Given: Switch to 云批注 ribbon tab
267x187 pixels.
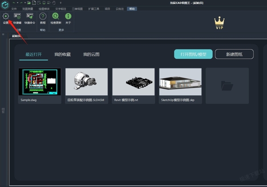Looking at the screenshot, I should pyautogui.click(x=120, y=9).
